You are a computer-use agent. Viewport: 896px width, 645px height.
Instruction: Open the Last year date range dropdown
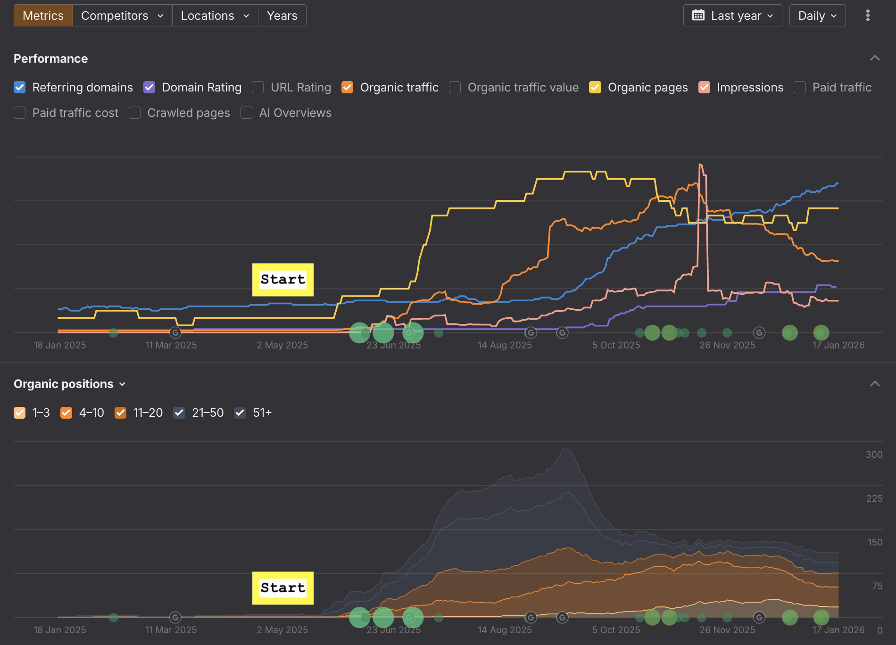pos(732,16)
